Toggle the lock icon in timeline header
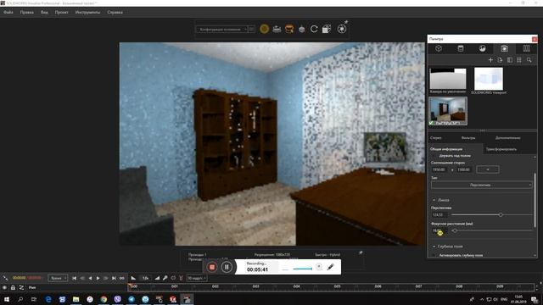The height and width of the screenshot is (305, 543). 13,287
